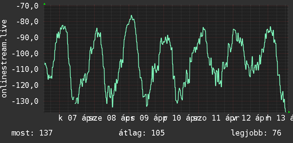
Task: Click the -130,0 y-axis label
Action: pyautogui.click(x=25, y=101)
